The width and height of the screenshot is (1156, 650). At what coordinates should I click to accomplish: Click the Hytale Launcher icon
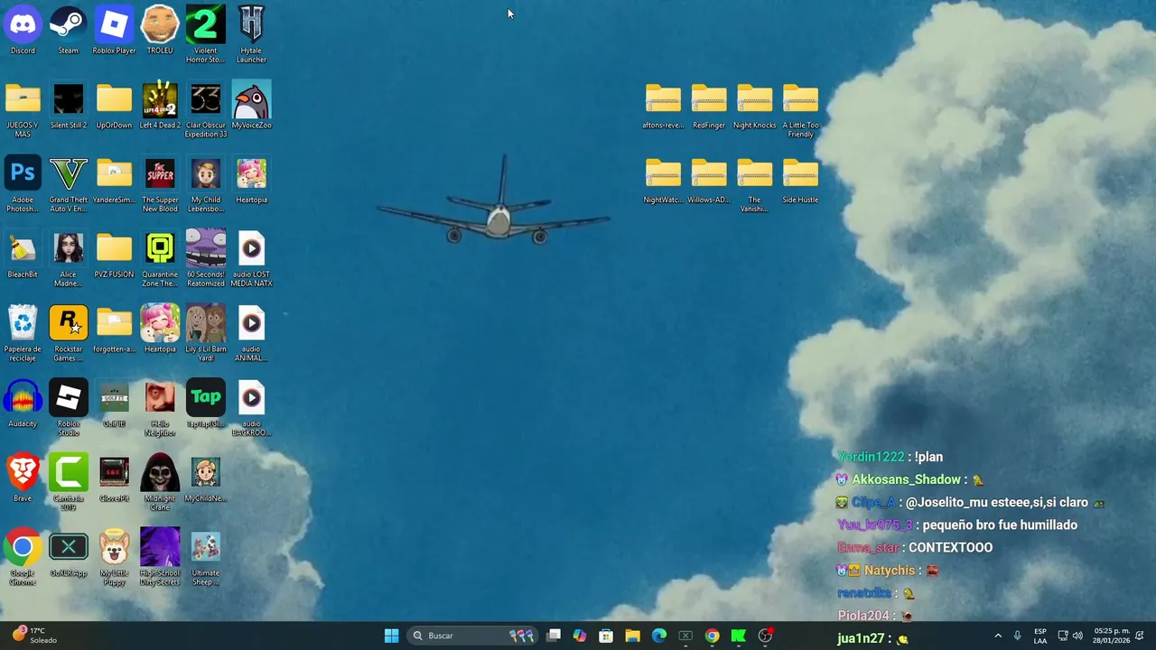[x=251, y=35]
